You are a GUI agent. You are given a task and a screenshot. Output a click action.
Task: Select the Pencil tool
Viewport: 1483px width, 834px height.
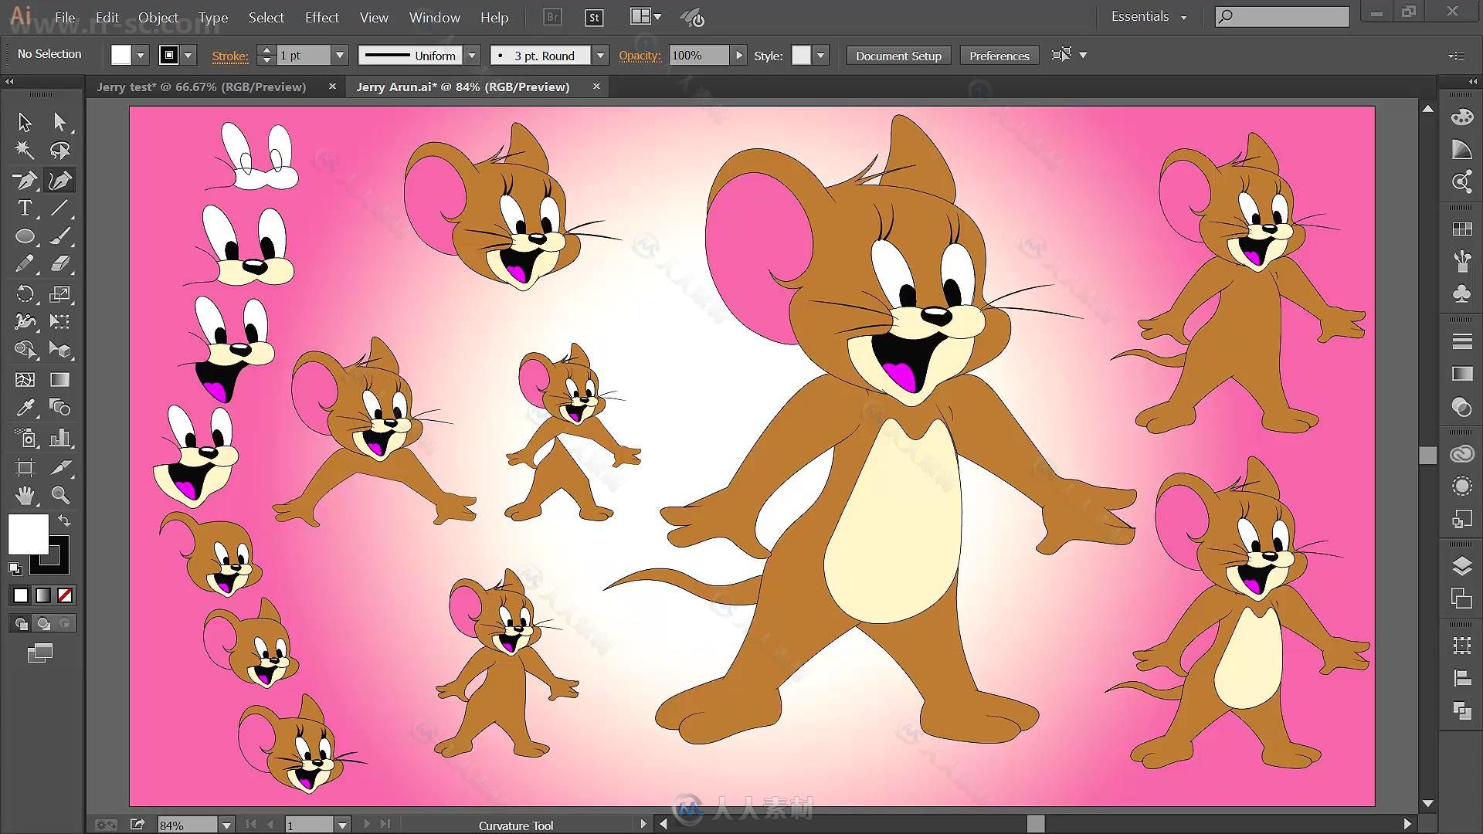point(25,264)
